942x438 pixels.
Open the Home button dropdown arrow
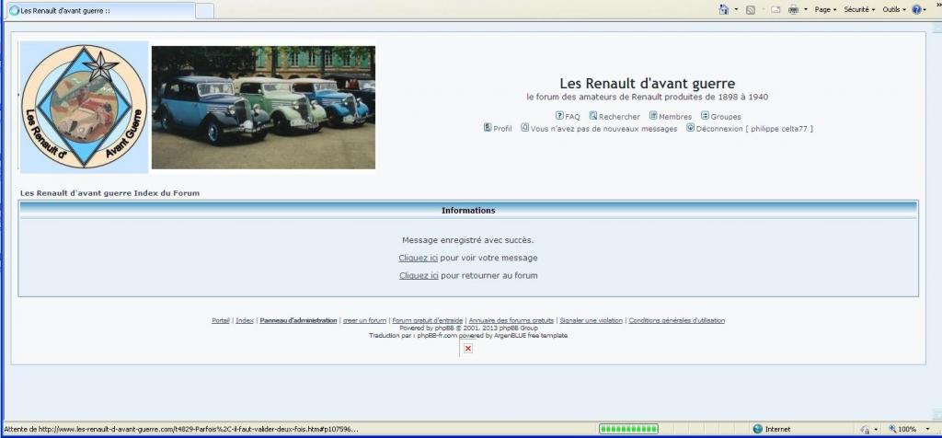[x=736, y=9]
